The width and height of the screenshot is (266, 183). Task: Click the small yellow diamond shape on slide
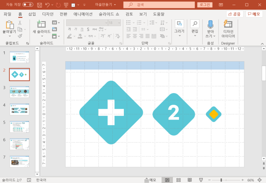click(214, 114)
